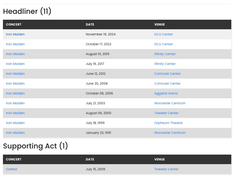Click the date June 20, 2008
Image resolution: width=235 pixels, height=178 pixels.
tap(97, 84)
